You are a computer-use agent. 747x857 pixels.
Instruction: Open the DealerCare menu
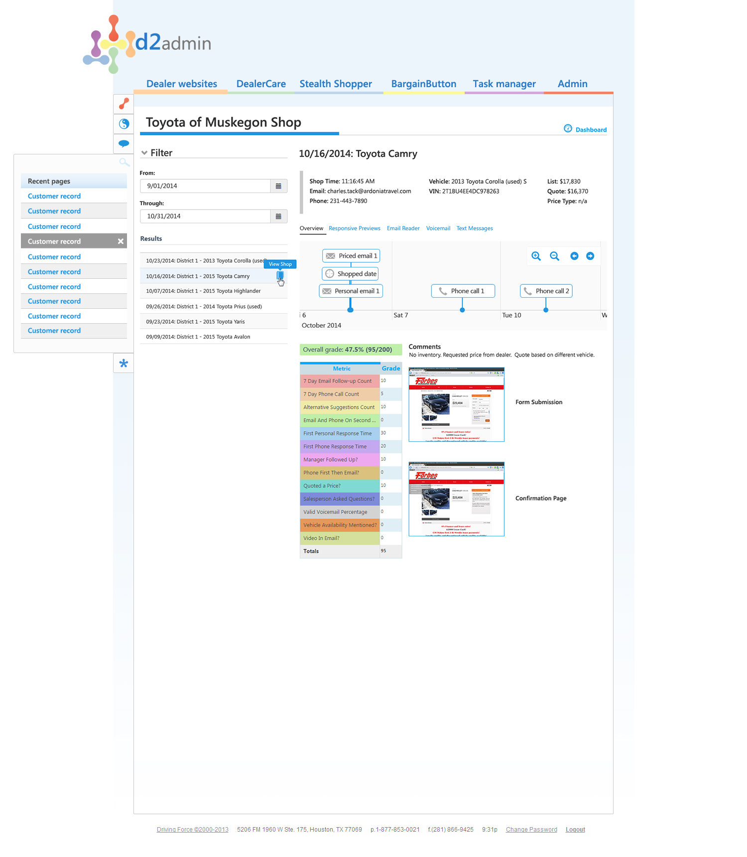(x=261, y=84)
